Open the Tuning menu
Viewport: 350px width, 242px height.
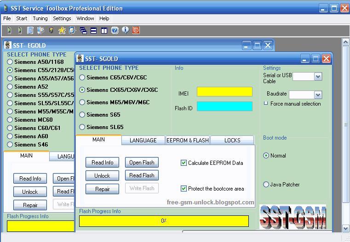(40, 18)
